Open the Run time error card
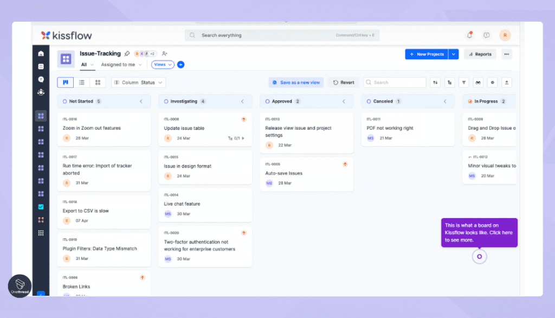Viewport: 555px width, 318px height. [104, 171]
